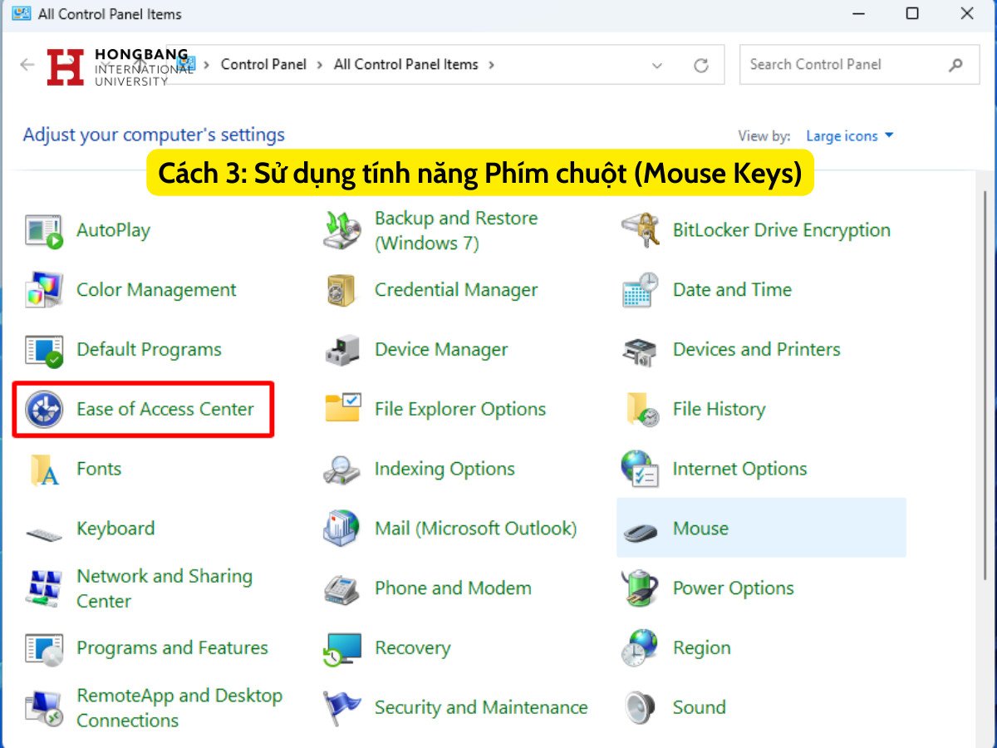This screenshot has width=997, height=748.
Task: Launch Date and Time settings
Action: pyautogui.click(x=731, y=289)
